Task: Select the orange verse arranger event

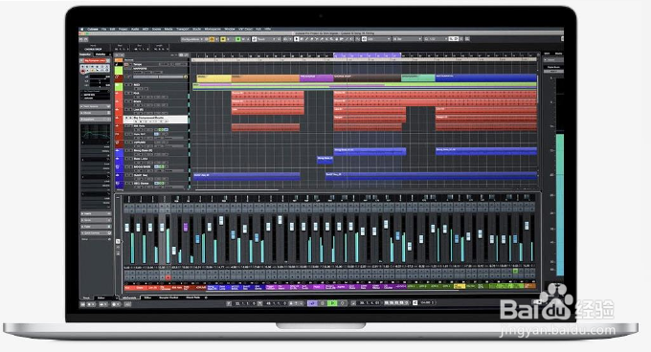Action: (x=266, y=78)
